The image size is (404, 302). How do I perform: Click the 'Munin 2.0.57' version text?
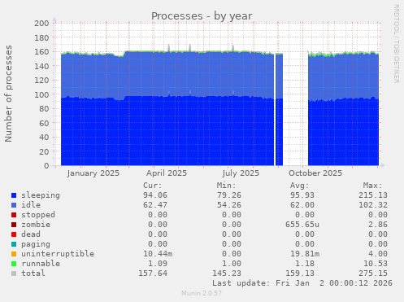[x=202, y=293]
